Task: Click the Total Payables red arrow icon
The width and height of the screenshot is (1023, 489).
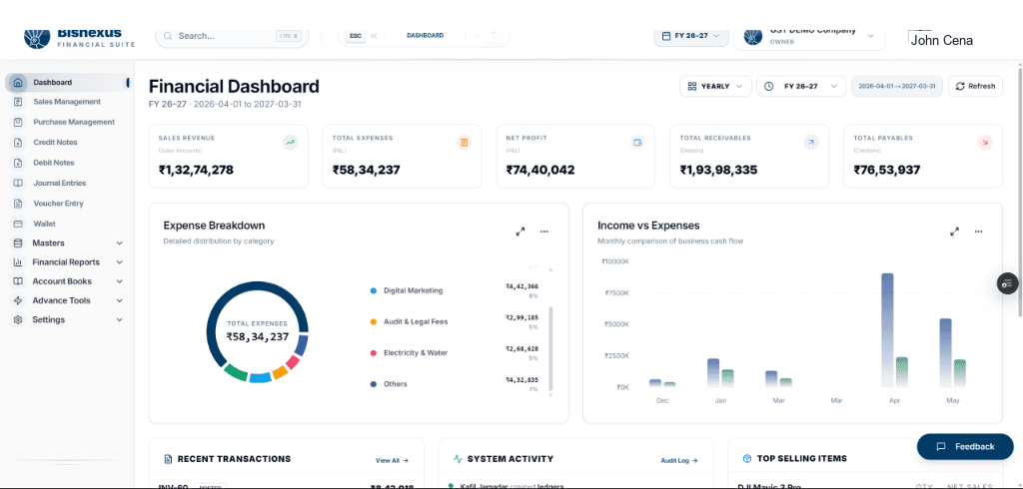Action: (984, 142)
